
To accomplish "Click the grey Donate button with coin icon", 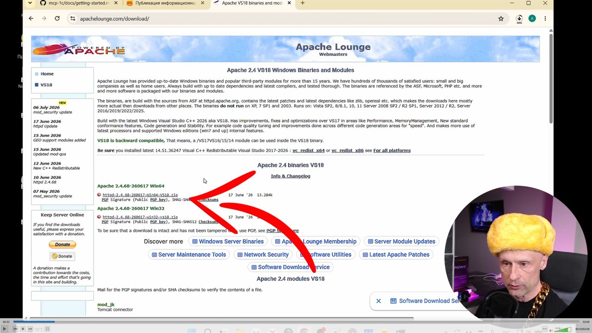I will point(62,256).
